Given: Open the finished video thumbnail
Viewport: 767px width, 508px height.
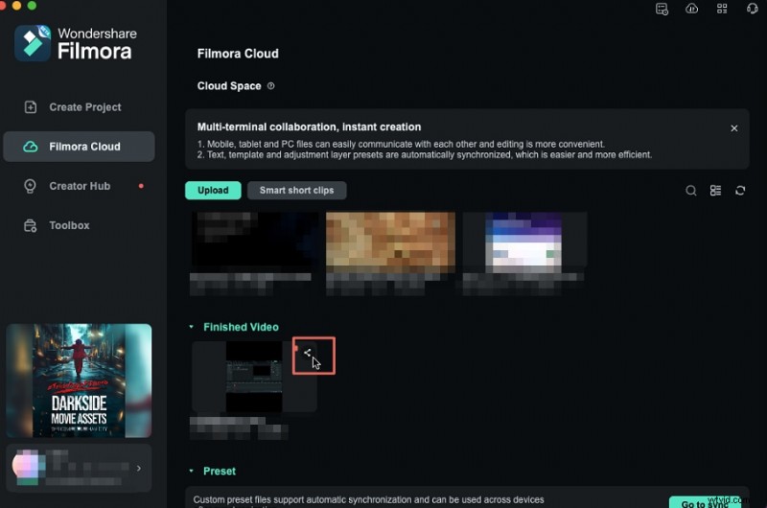Looking at the screenshot, I should click(x=254, y=377).
